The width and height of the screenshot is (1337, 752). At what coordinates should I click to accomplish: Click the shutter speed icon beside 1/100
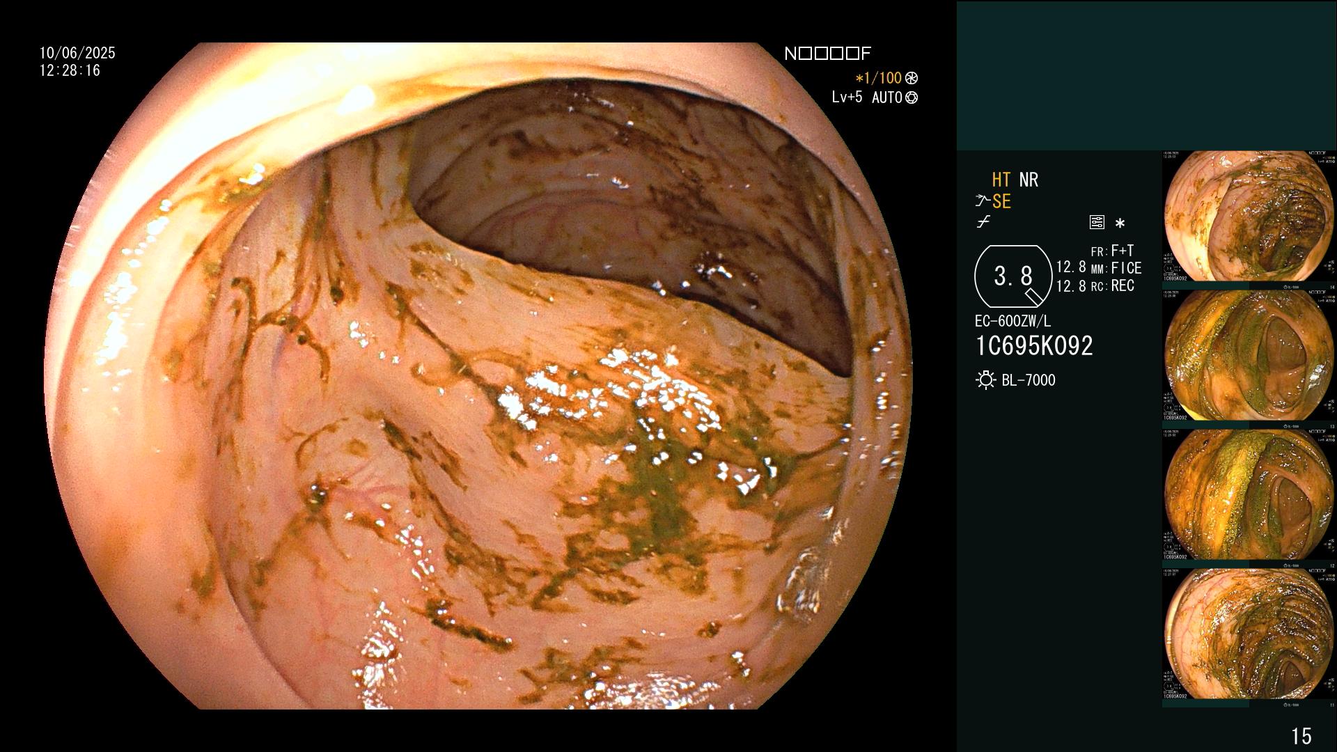[x=912, y=79]
